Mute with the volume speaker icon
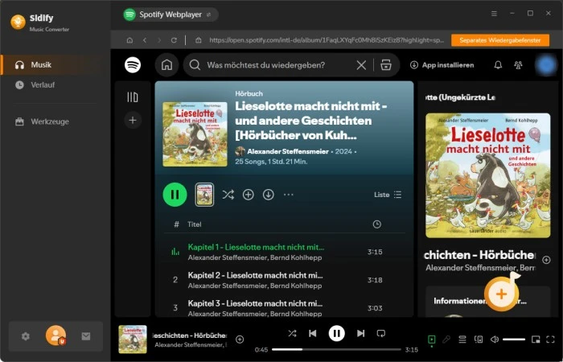The width and height of the screenshot is (563, 362). tap(495, 339)
